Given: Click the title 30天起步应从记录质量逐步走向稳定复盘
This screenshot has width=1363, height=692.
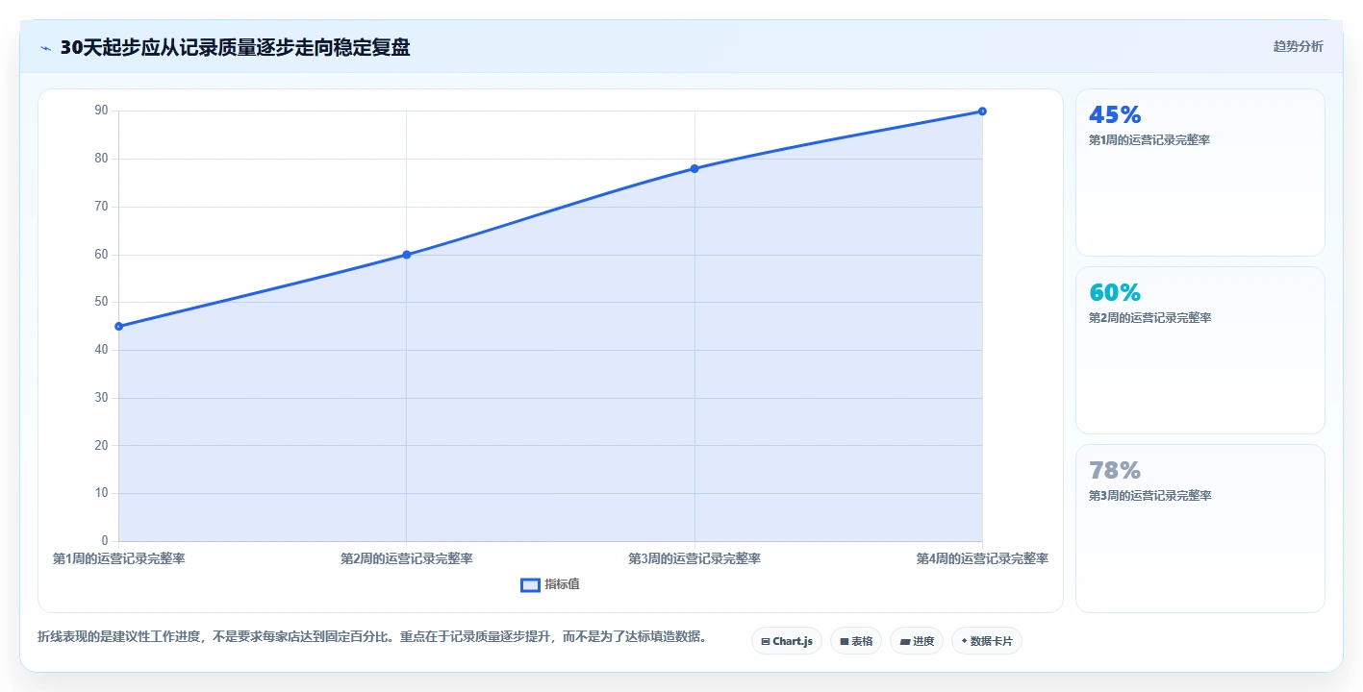Looking at the screenshot, I should 235,47.
